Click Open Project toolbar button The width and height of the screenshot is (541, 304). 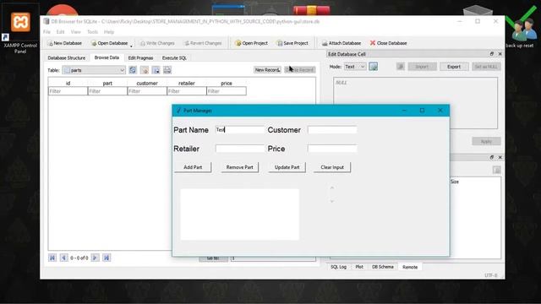click(x=251, y=43)
